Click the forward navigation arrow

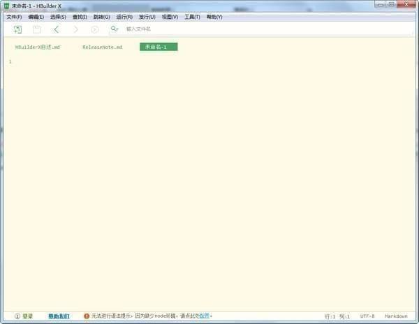pyautogui.click(x=75, y=29)
